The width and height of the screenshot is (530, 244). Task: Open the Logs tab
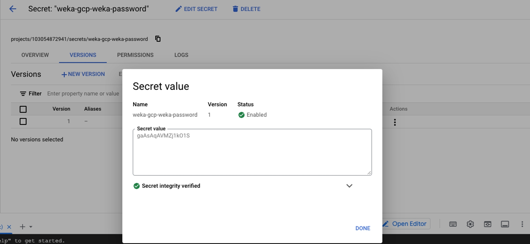(181, 55)
